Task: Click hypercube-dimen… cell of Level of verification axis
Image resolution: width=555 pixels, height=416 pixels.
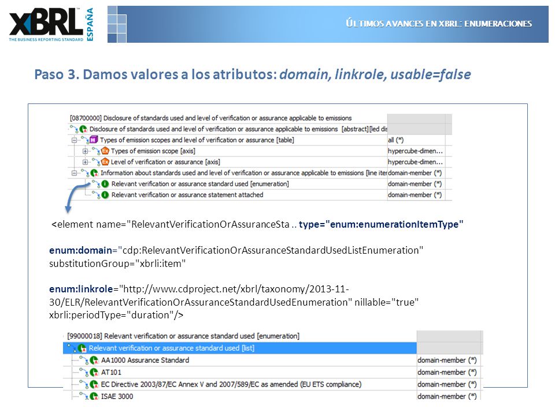Action: tap(415, 162)
